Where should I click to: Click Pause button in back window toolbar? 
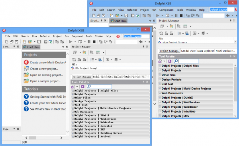click(x=176, y=16)
